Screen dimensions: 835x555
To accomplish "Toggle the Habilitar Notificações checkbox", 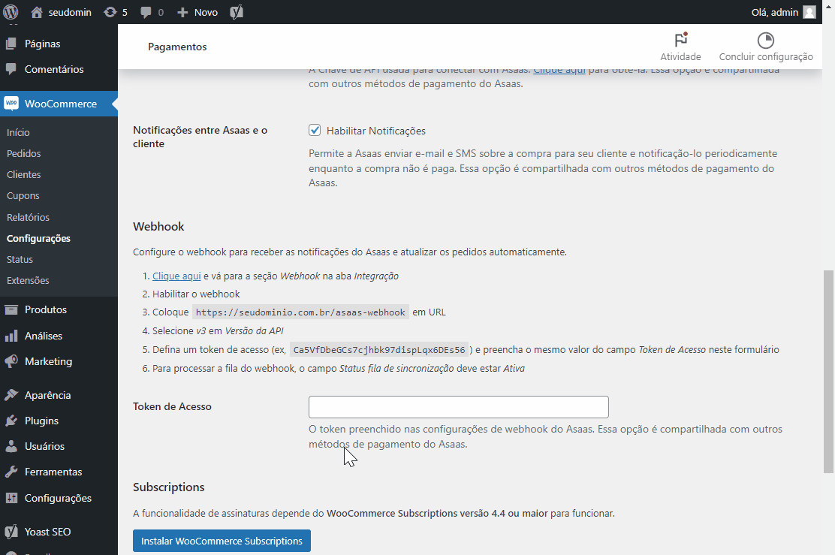I will coord(315,130).
